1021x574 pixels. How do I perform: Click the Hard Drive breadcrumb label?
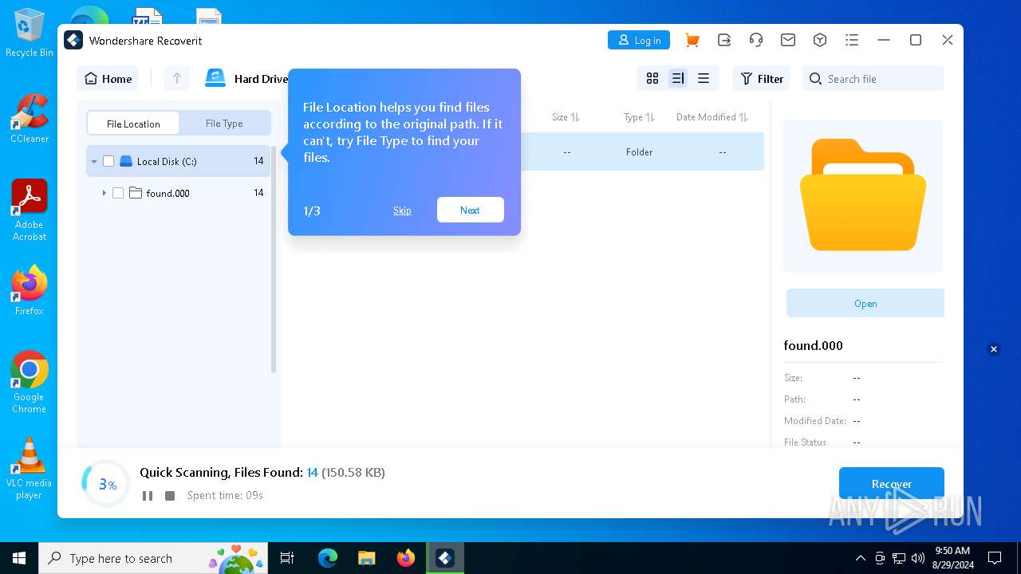261,78
